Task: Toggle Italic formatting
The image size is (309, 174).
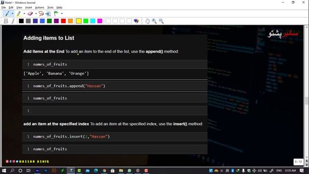Action: [13, 21]
